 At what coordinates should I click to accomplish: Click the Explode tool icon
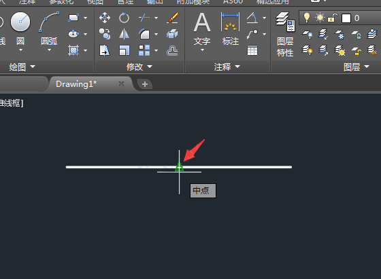click(x=172, y=34)
